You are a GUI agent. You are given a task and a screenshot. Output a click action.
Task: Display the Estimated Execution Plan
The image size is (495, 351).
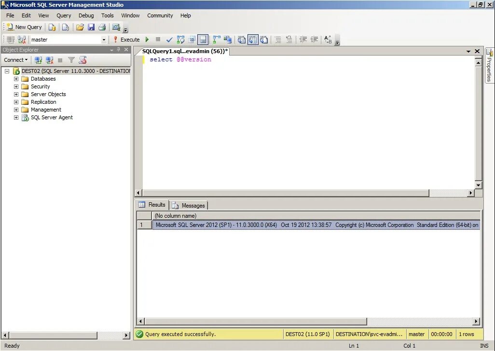pos(180,40)
